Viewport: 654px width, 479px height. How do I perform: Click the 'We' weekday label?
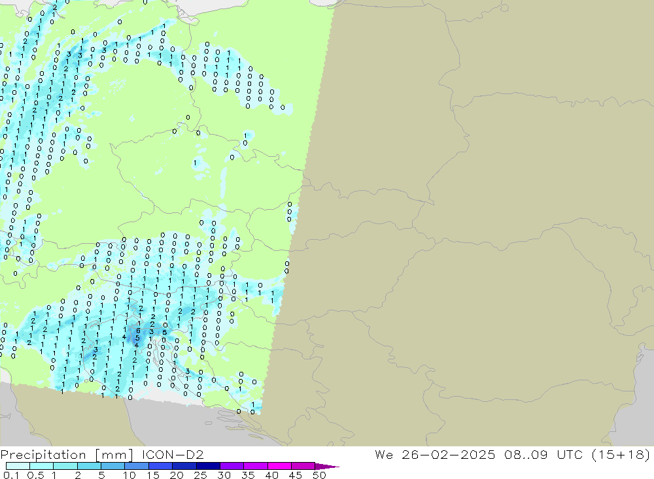384,454
